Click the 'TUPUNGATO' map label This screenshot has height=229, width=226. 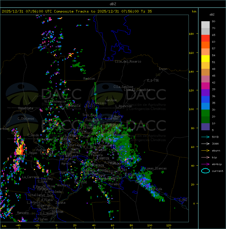(x=44, y=189)
